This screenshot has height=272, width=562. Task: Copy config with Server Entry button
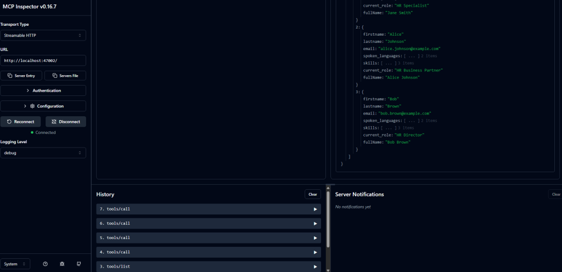pyautogui.click(x=21, y=76)
